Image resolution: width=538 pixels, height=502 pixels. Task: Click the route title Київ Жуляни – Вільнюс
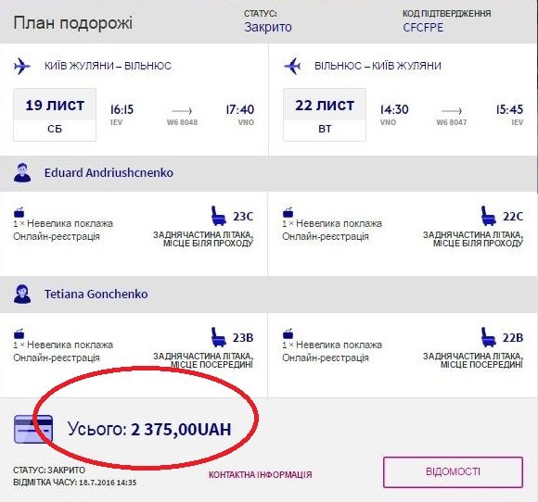point(108,66)
